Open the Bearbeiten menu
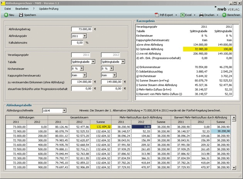 click(22, 8)
